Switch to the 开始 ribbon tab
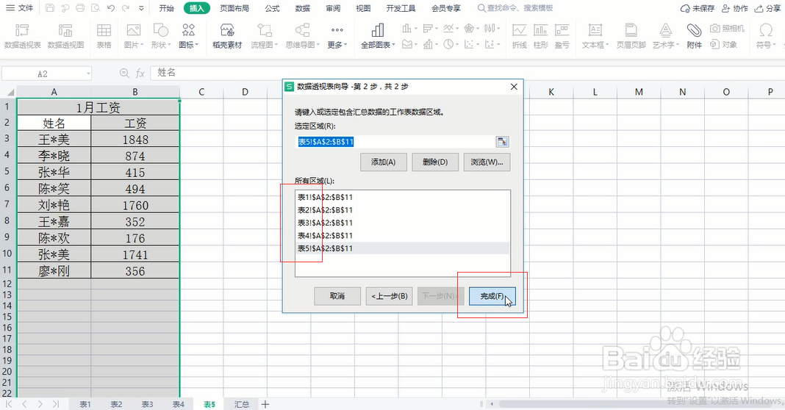This screenshot has height=410, width=785. pos(166,8)
